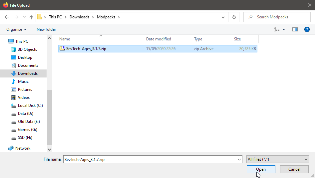The width and height of the screenshot is (315, 178).
Task: Click the forward navigation arrow
Action: point(16,17)
